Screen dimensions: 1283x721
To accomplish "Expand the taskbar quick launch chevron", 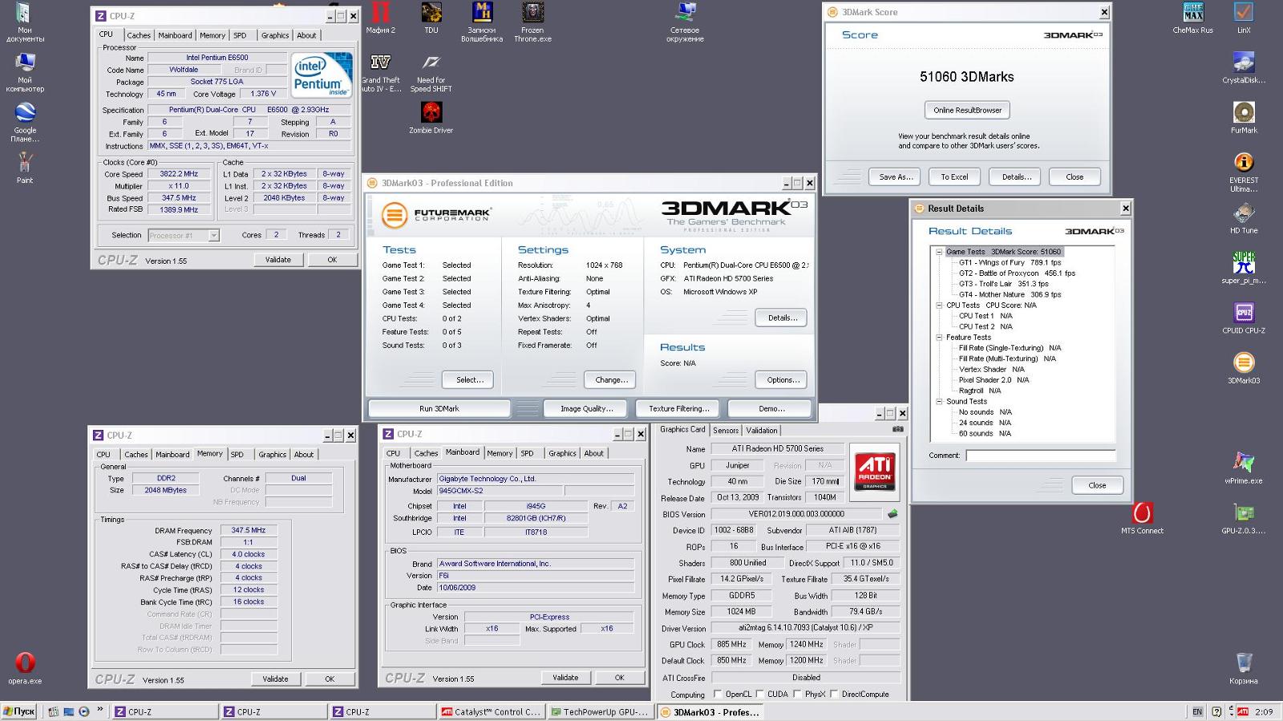I will point(100,709).
